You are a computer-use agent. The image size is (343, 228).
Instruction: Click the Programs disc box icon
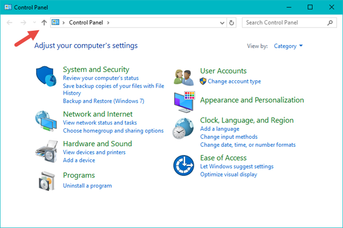pyautogui.click(x=47, y=181)
